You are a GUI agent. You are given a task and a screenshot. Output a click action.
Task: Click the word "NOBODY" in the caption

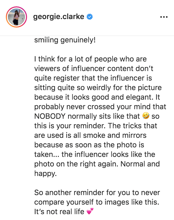[x=51, y=116]
